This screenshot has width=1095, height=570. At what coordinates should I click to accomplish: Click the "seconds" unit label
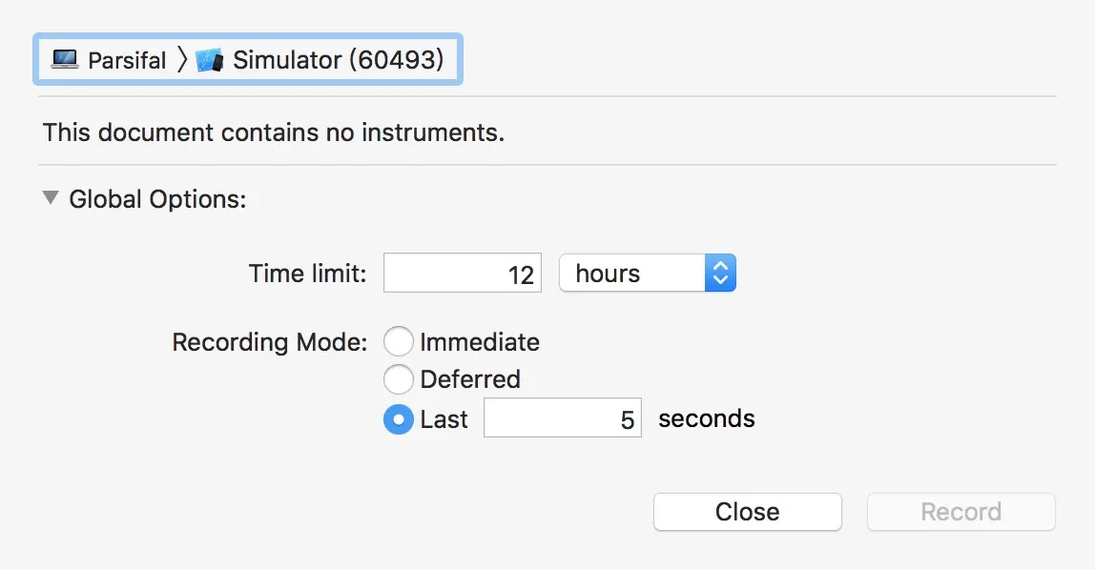click(x=706, y=418)
